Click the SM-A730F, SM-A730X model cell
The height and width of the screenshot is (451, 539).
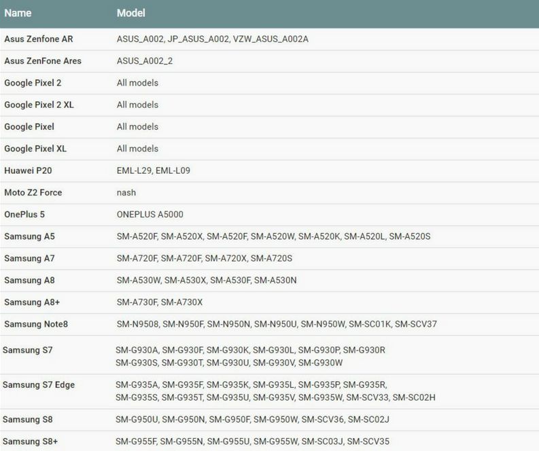pos(160,303)
